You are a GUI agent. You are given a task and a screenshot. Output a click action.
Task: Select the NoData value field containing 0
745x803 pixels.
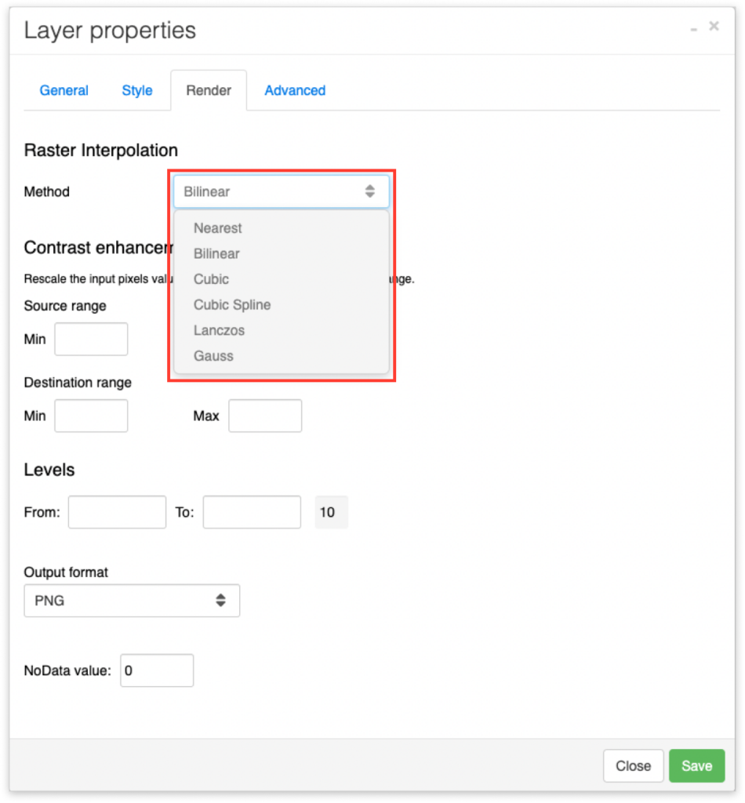tap(157, 670)
